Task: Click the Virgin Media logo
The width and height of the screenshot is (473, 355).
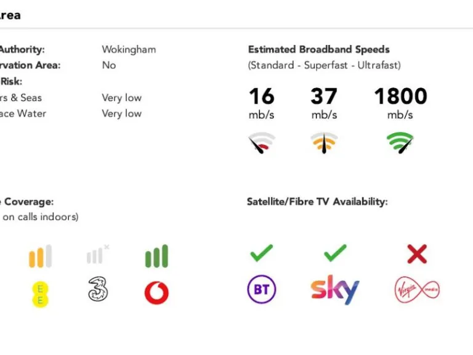Action: click(x=417, y=290)
